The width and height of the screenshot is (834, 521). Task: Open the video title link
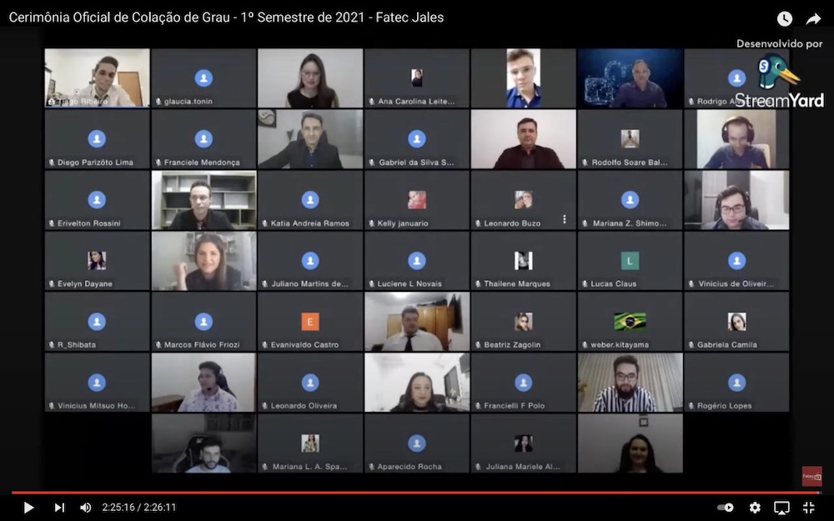tap(226, 18)
